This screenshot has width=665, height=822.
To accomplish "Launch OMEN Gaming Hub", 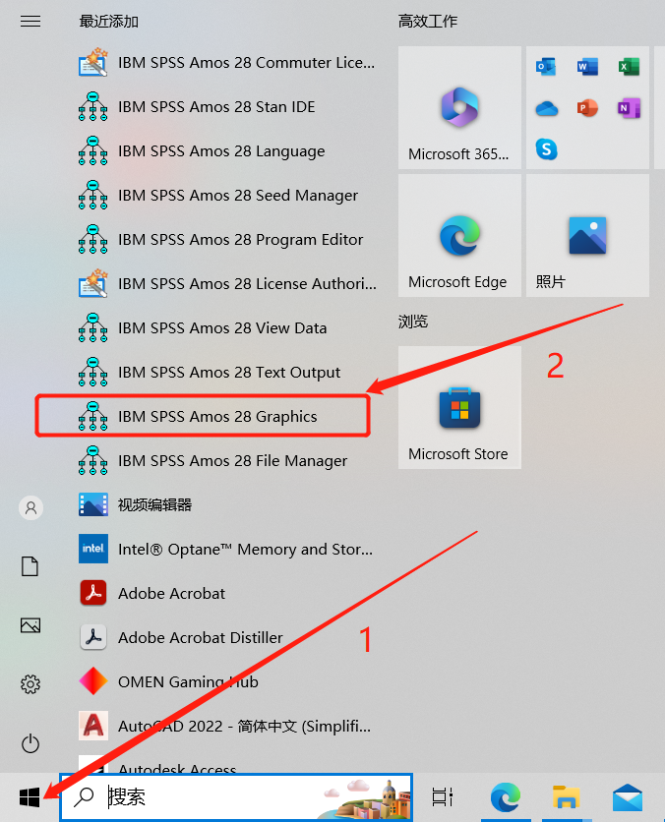I will (x=187, y=681).
